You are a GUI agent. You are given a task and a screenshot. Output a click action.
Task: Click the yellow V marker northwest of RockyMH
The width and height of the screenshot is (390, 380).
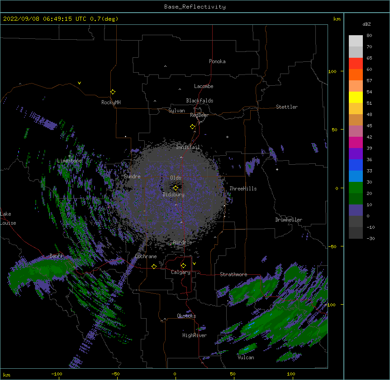[x=79, y=83]
